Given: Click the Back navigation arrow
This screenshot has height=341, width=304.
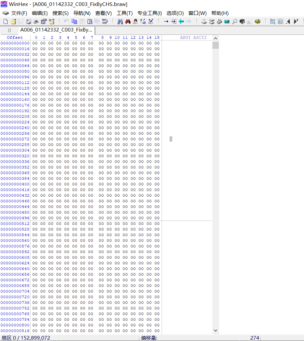Looking at the screenshot, I should tap(181, 21).
